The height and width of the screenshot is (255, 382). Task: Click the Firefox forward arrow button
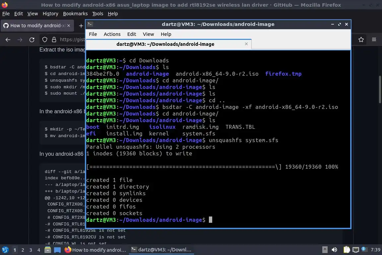20,40
